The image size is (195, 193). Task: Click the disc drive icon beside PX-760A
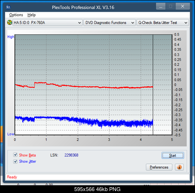point(10,22)
